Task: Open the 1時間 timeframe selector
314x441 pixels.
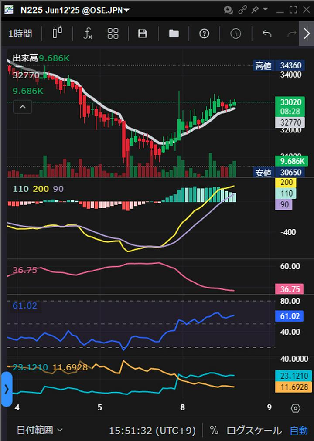Action: 20,34
